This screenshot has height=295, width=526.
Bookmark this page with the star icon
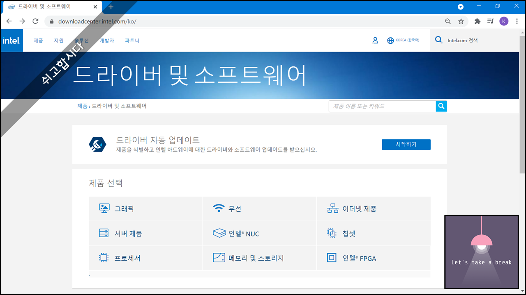pyautogui.click(x=461, y=21)
